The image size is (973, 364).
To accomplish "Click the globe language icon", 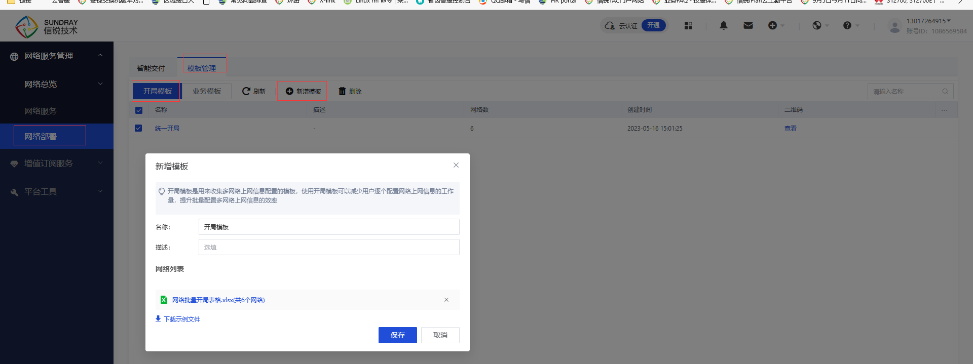I will 816,25.
